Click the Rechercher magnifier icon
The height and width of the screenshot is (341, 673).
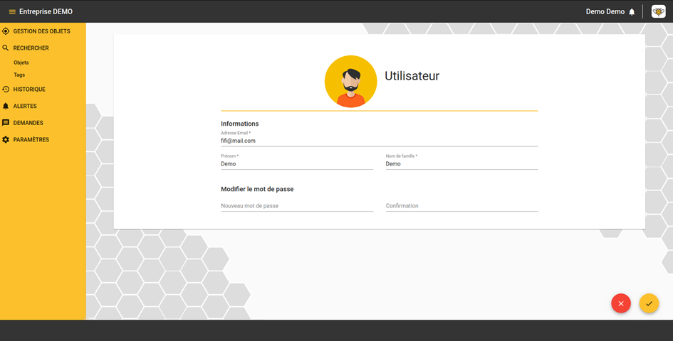coord(6,48)
